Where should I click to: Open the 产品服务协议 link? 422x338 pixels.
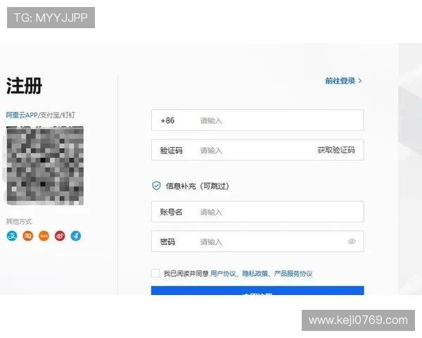pyautogui.click(x=293, y=274)
